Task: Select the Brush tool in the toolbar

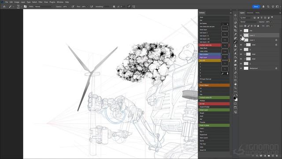Action: [x=235, y=42]
